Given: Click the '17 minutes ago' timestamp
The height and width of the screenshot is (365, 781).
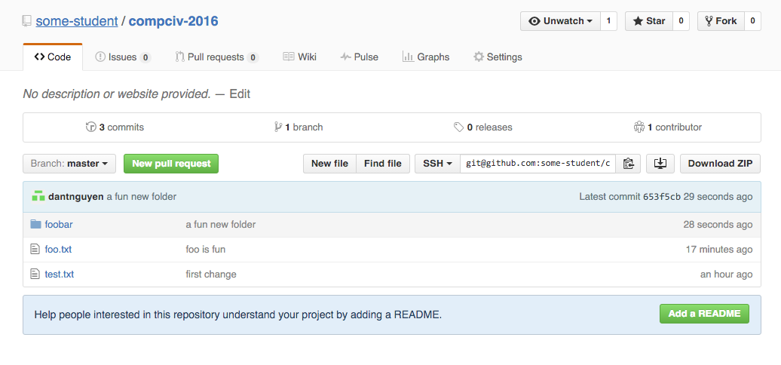Looking at the screenshot, I should pyautogui.click(x=719, y=250).
